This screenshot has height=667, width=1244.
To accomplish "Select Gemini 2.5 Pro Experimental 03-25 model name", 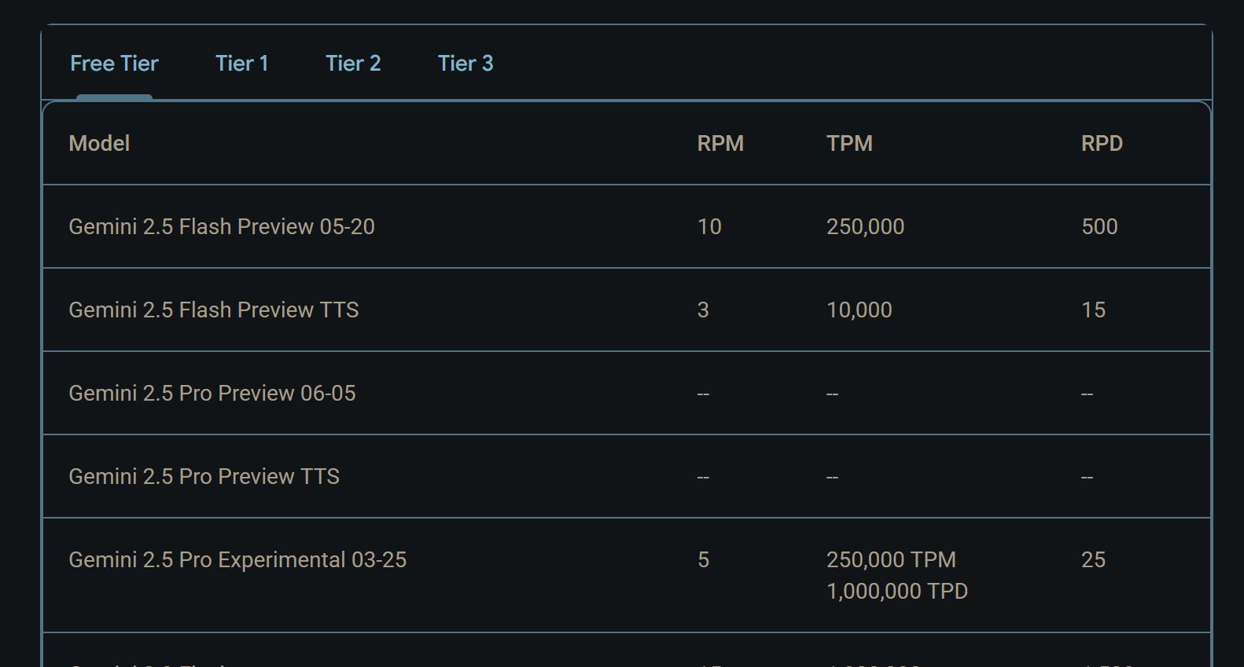I will click(x=237, y=560).
